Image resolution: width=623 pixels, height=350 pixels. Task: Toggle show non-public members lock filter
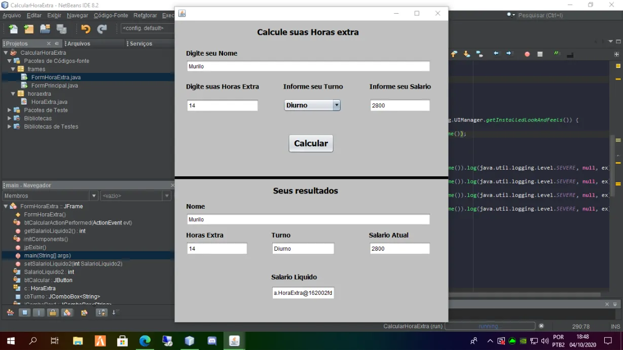tap(53, 313)
